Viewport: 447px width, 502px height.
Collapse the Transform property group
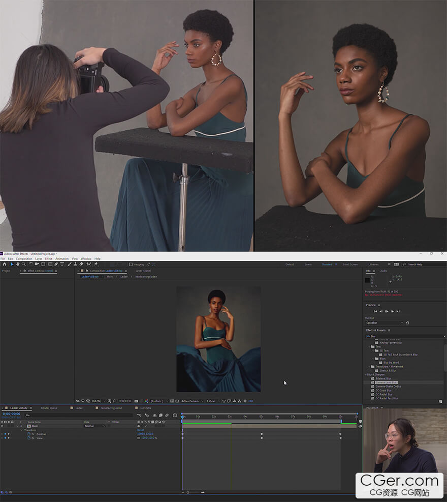tap(21, 430)
